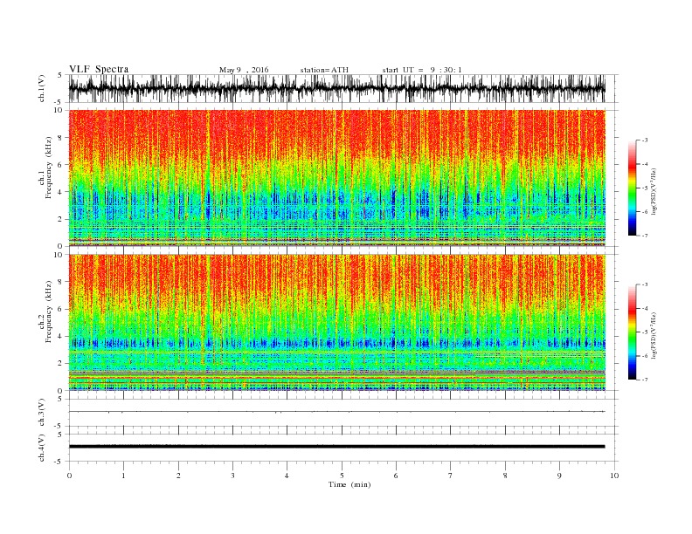
Task: Click the time-axis tick label '5'
Action: pos(342,476)
